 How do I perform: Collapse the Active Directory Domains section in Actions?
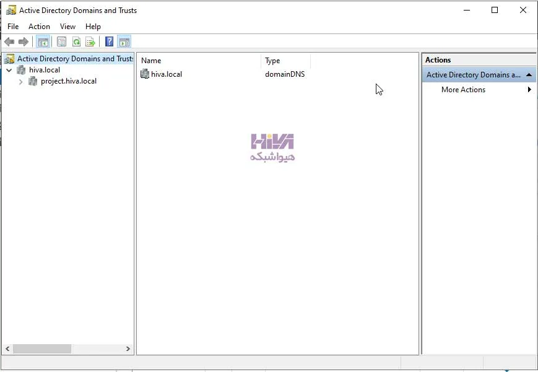pos(529,75)
